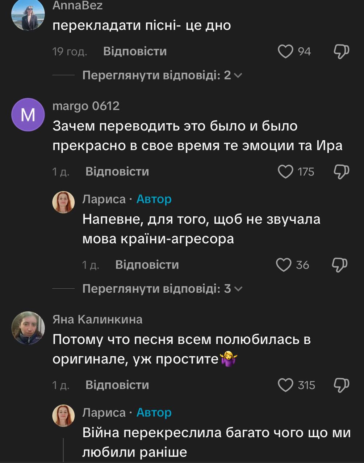364x463 pixels.
Task: Like Яна Калинкина's comment
Action: (x=285, y=385)
